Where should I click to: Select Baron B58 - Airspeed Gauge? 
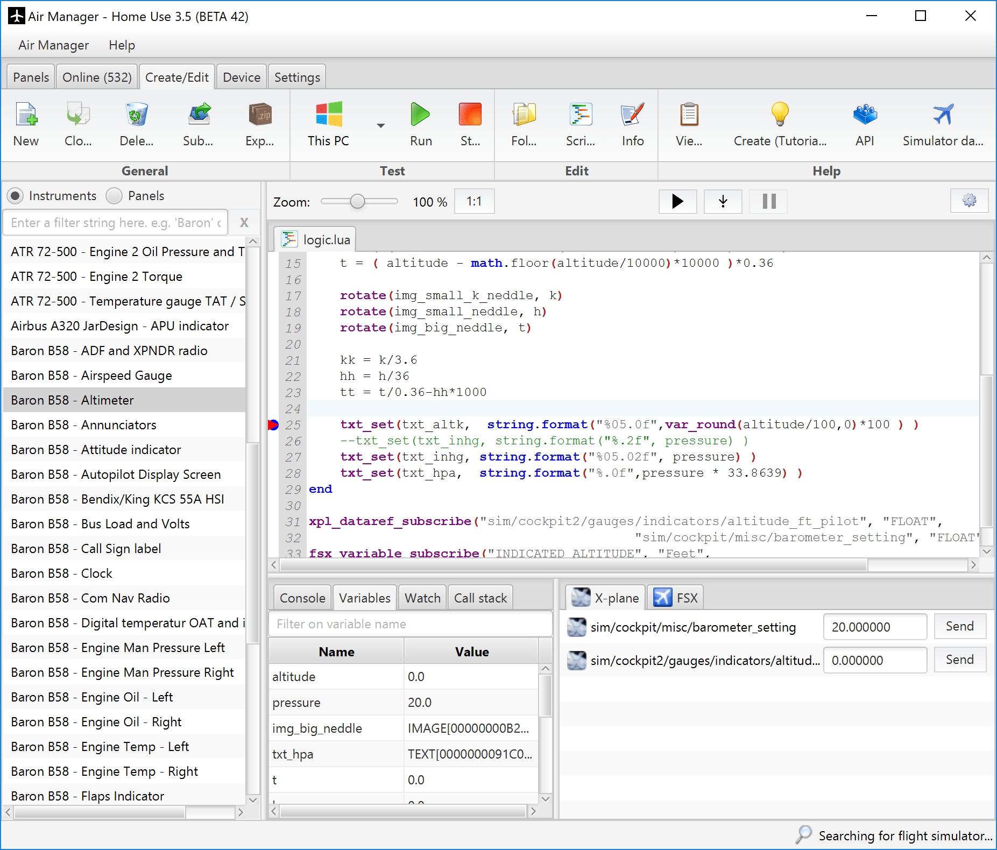tap(124, 376)
